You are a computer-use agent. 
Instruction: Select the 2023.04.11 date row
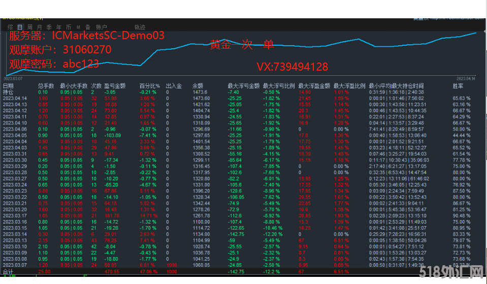(15, 117)
